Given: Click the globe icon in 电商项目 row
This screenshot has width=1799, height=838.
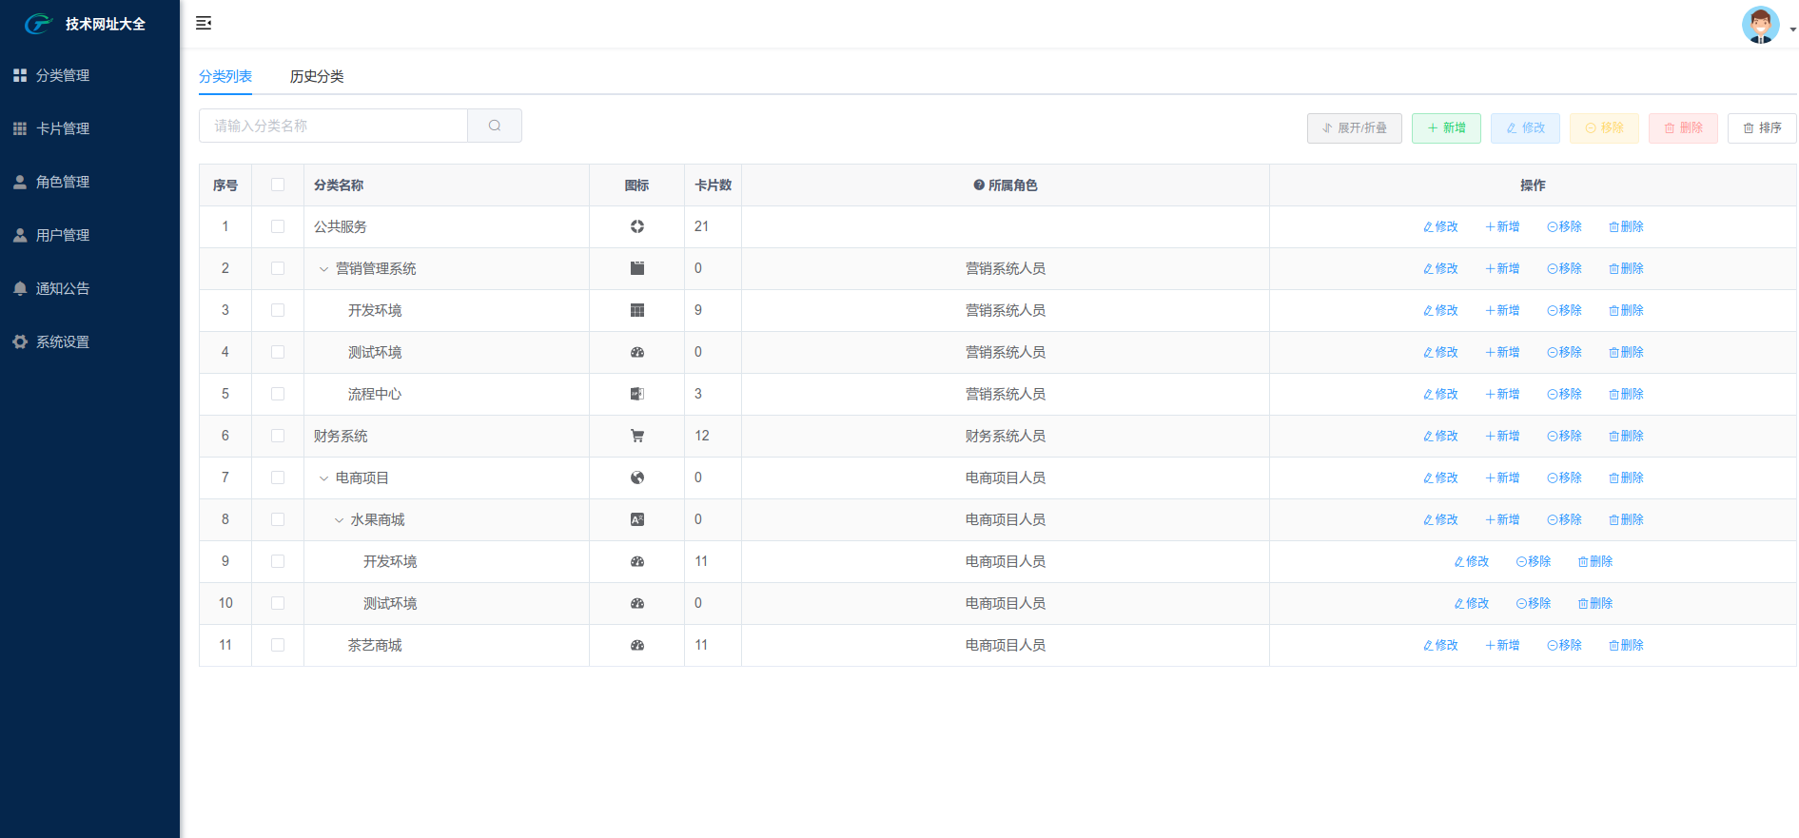Looking at the screenshot, I should tap(637, 477).
